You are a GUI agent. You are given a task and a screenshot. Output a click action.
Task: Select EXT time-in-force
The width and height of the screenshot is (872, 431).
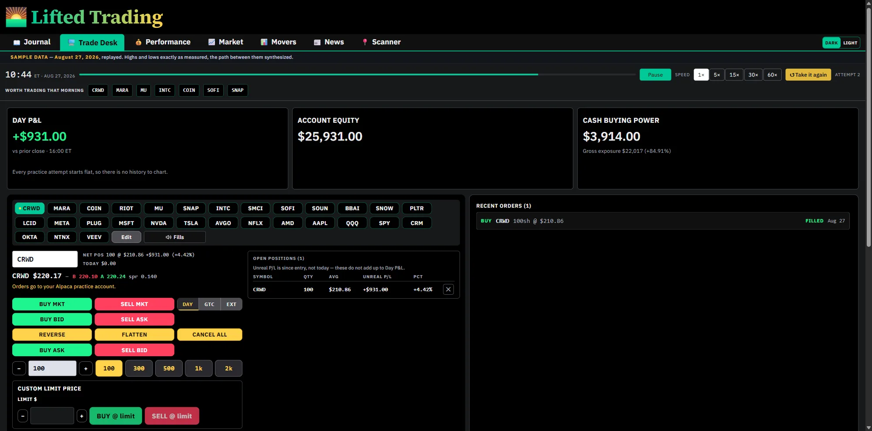pos(231,304)
